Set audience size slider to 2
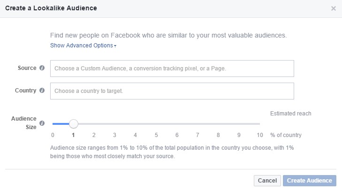The width and height of the screenshot is (342, 191). [x=94, y=124]
